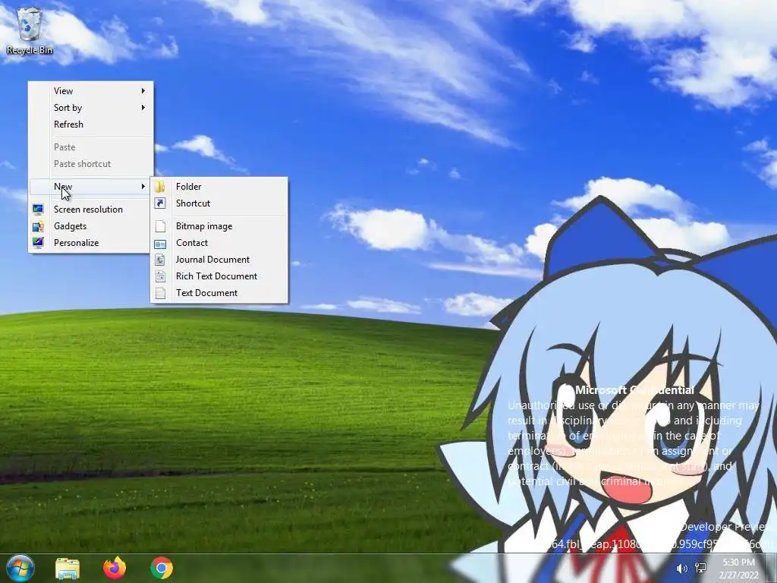The image size is (777, 583).
Task: Create a new Shortcut from submenu
Action: (x=219, y=203)
